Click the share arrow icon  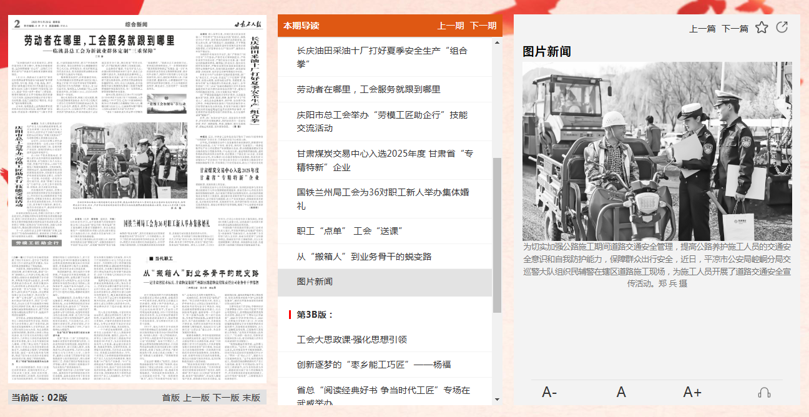click(x=782, y=27)
